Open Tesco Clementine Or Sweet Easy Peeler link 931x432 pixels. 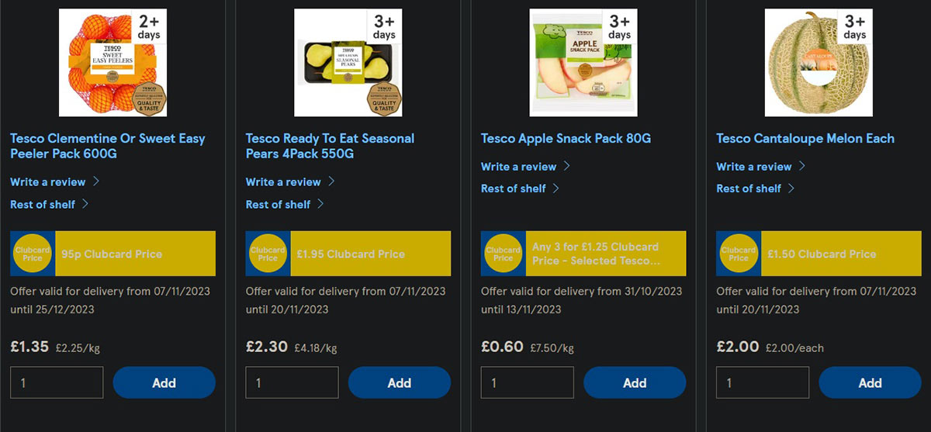107,146
